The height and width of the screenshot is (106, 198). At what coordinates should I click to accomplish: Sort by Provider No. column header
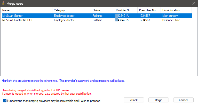126,10
